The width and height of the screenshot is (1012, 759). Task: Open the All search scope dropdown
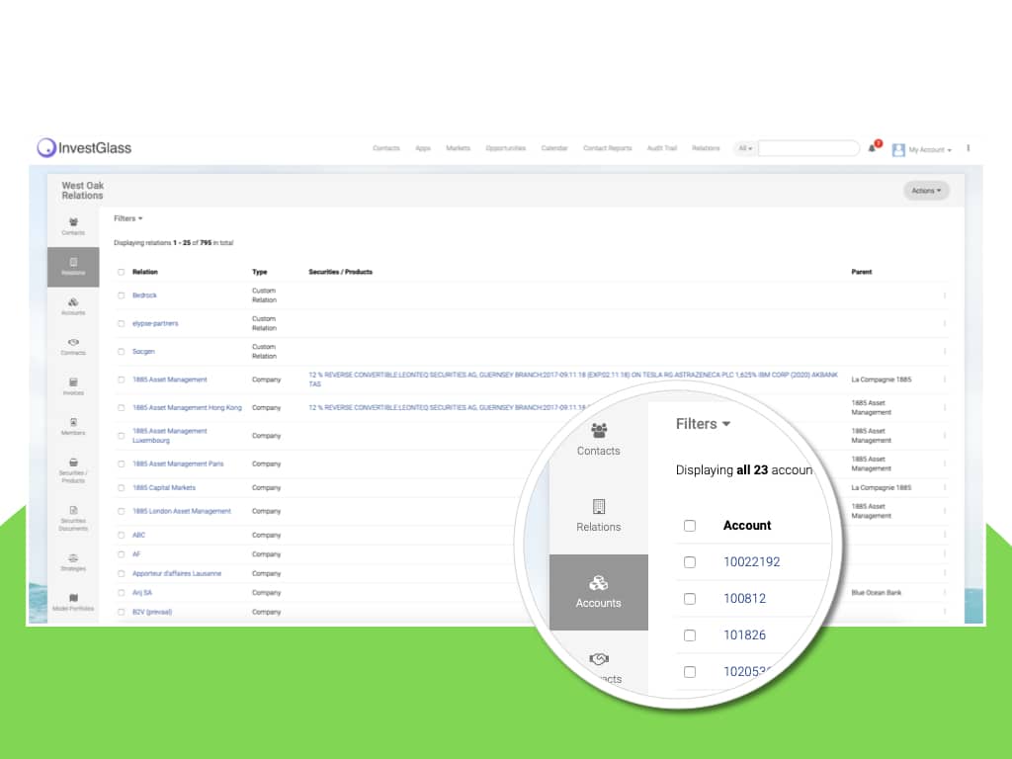pos(745,148)
